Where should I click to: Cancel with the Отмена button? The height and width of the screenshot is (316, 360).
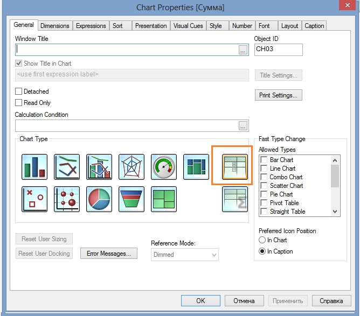point(244,300)
